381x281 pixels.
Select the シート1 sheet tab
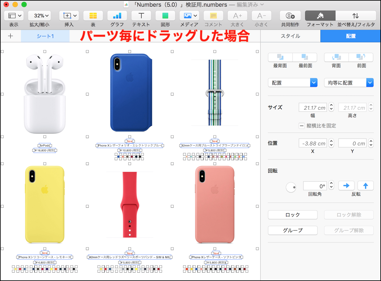45,36
